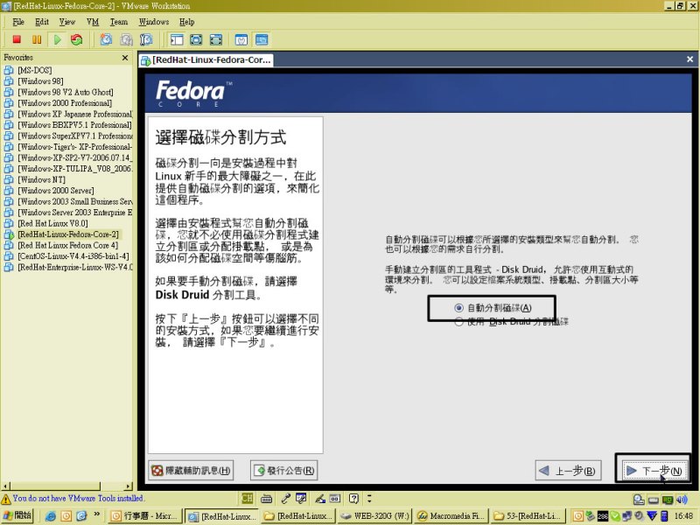Select [Windows BBXPV5.1 Professional] favorite
This screenshot has width=700, height=525.
pos(74,125)
